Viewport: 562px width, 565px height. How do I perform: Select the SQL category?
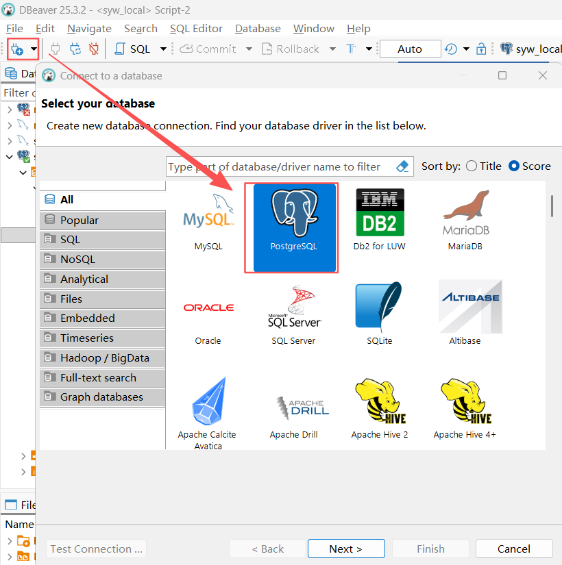click(102, 240)
